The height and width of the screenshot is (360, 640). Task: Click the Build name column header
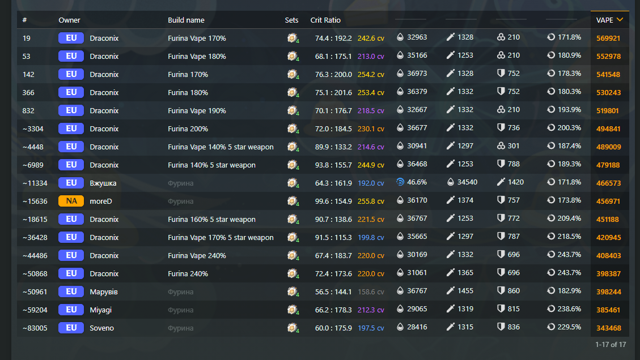pos(186,20)
